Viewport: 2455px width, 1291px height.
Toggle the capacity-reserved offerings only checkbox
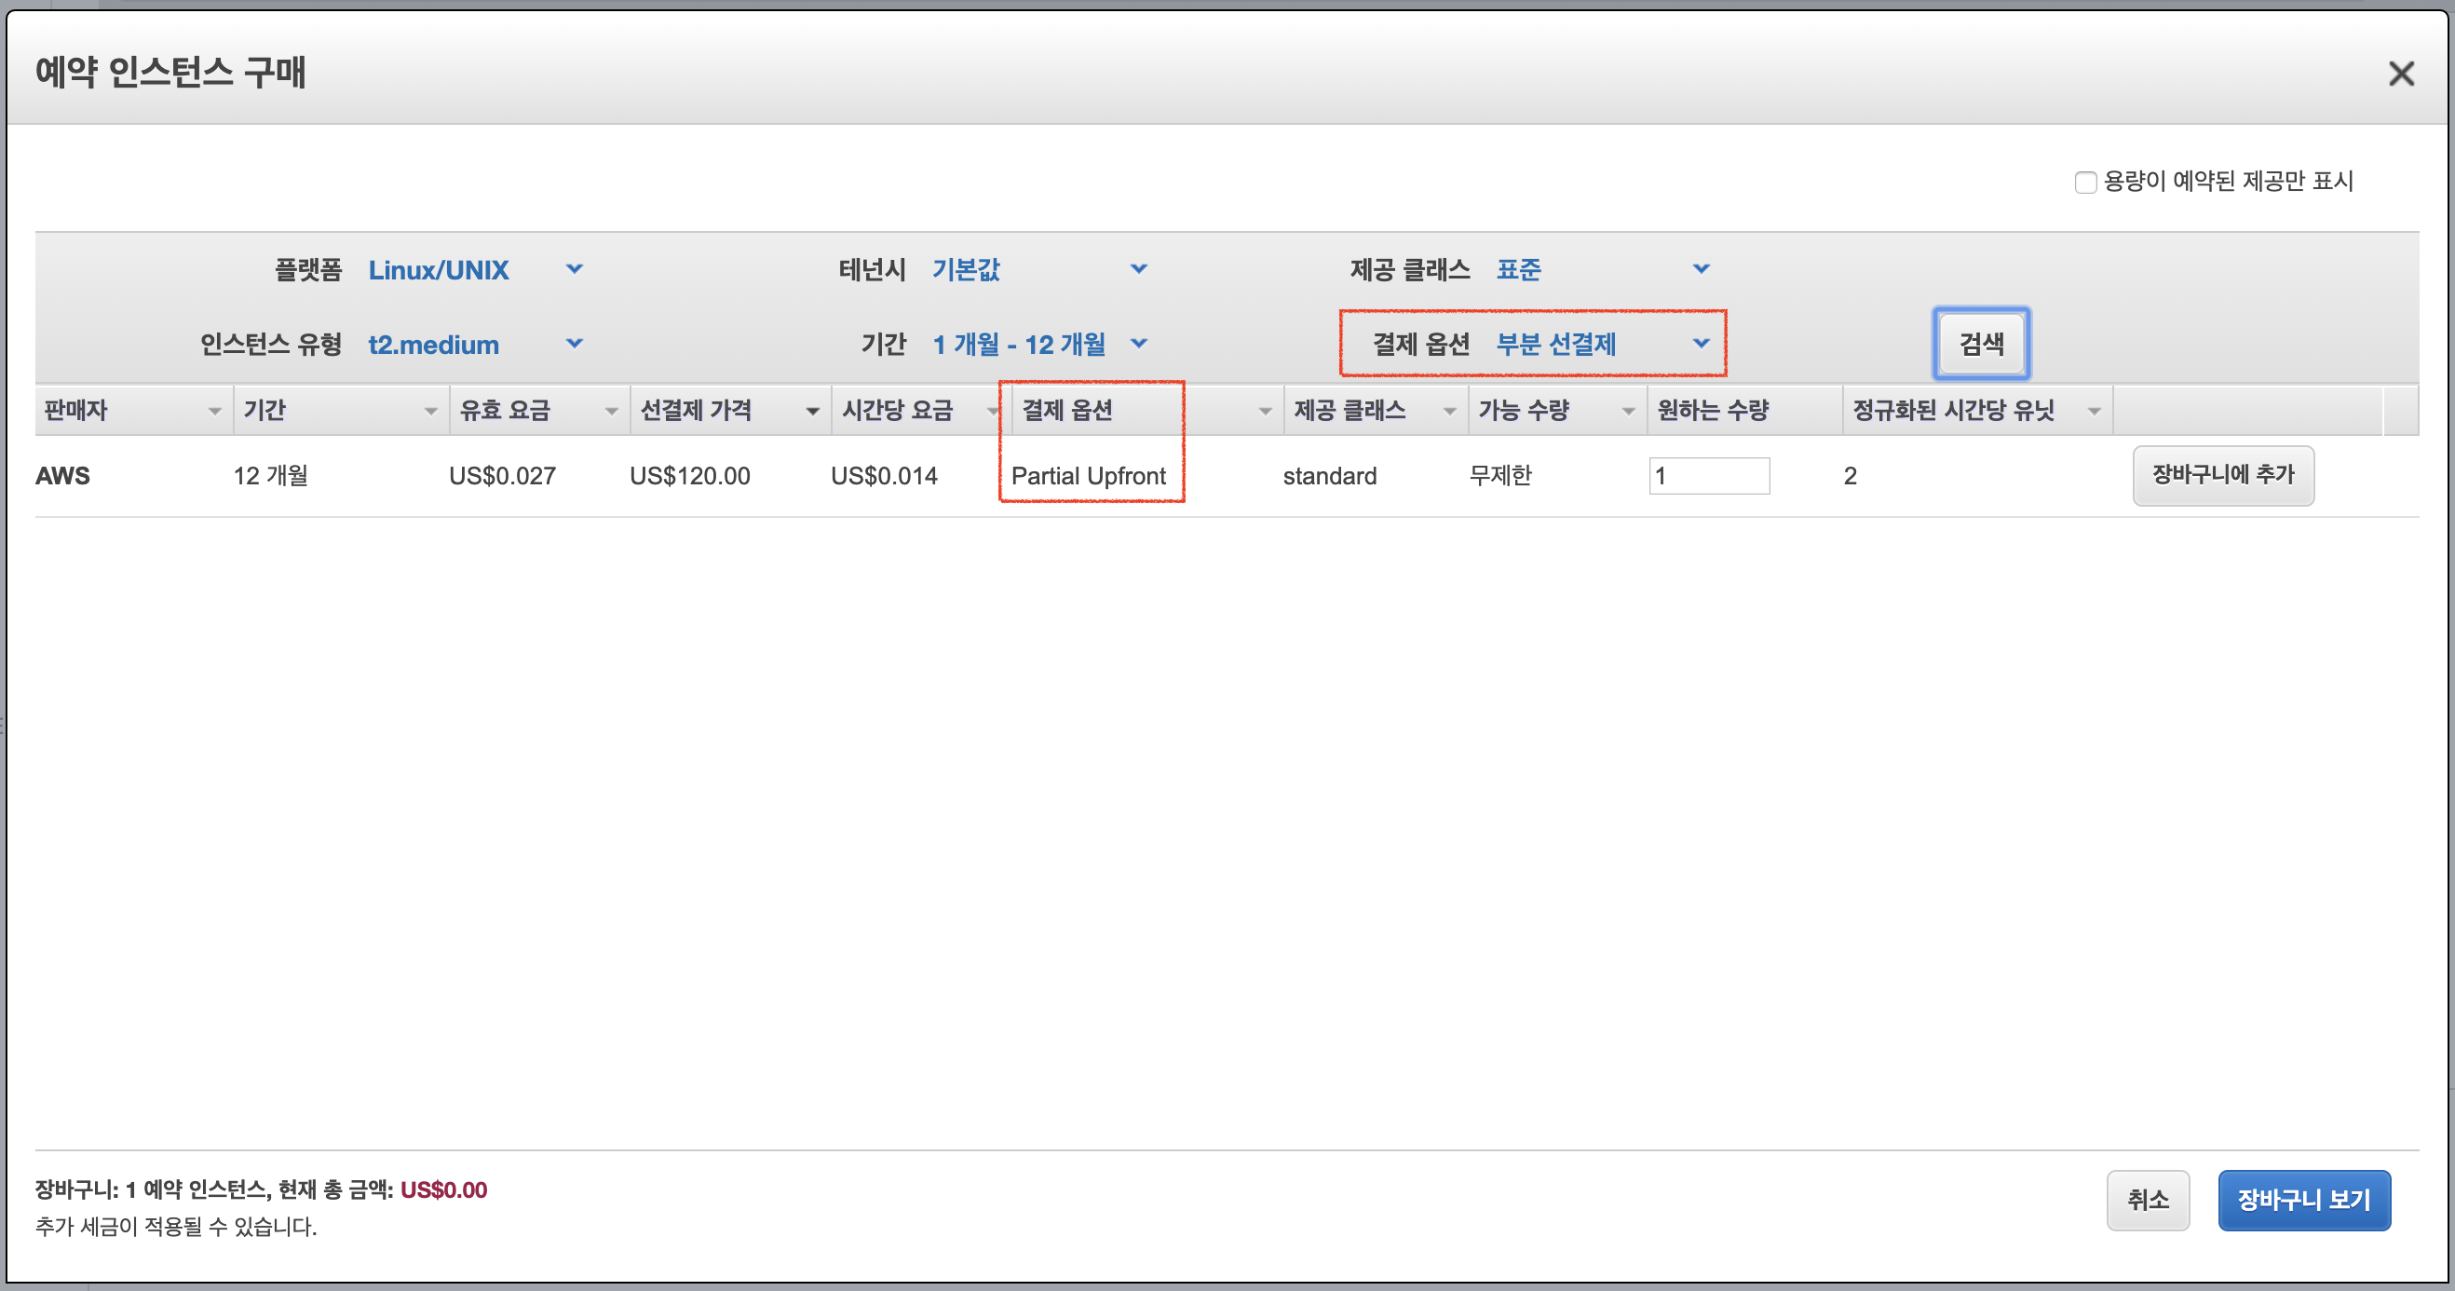click(2085, 183)
